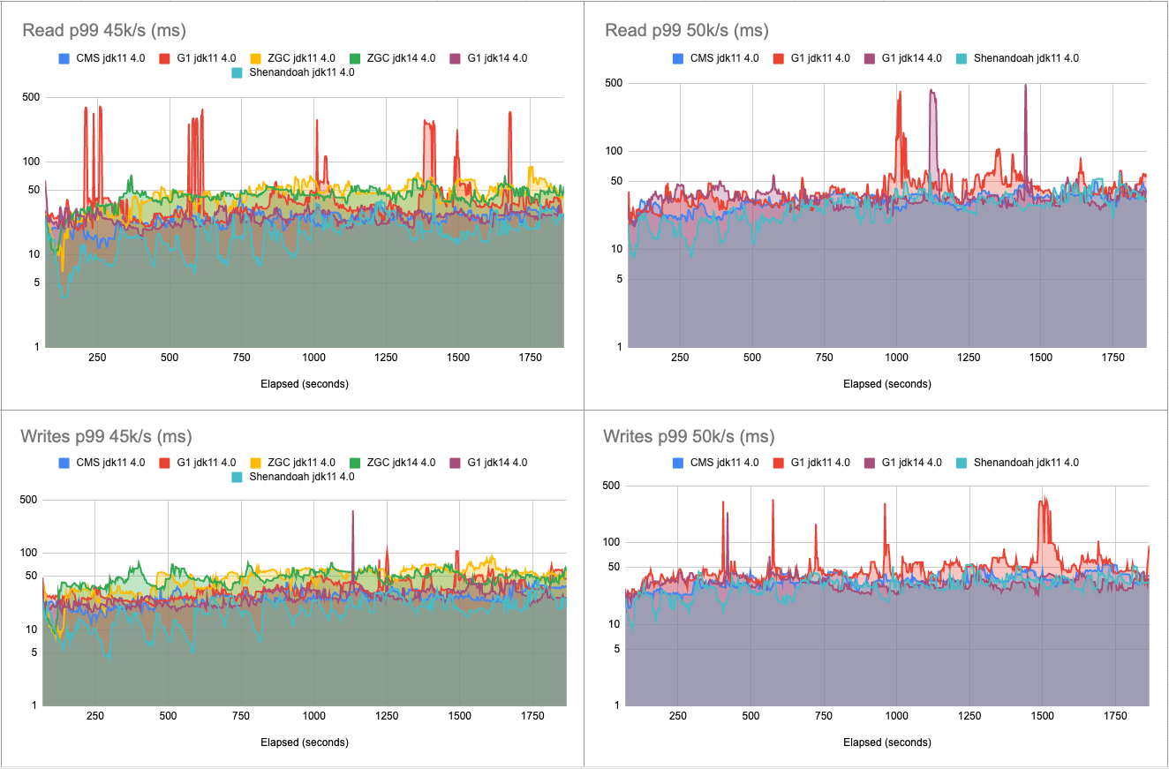Image resolution: width=1169 pixels, height=769 pixels.
Task: Click the 1750 x-axis tick in Read 50k/s chart
Action: click(1112, 358)
